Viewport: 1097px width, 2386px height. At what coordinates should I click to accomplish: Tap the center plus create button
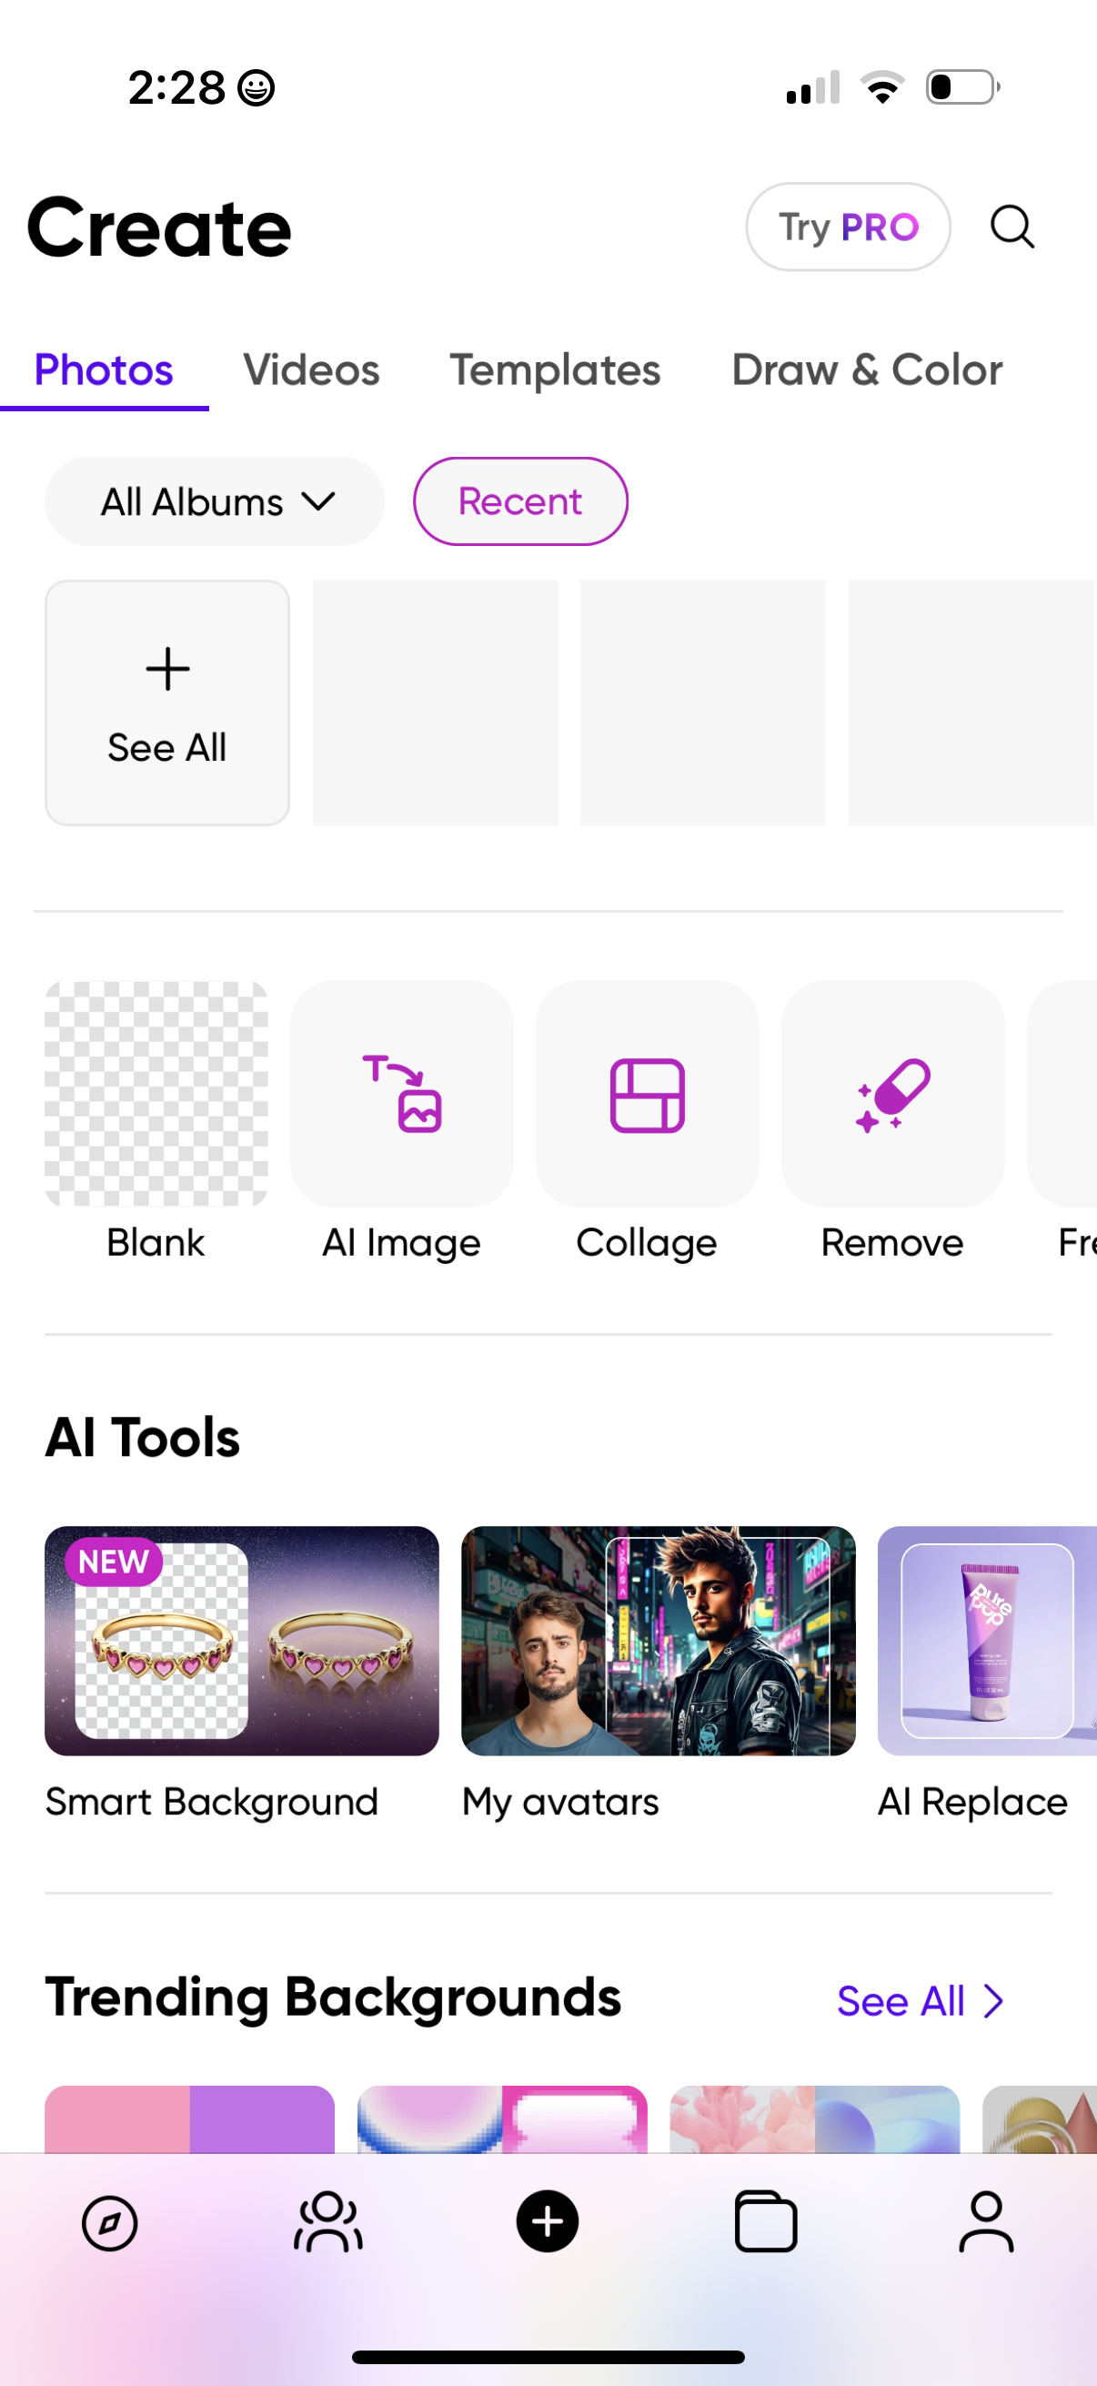click(x=547, y=2222)
